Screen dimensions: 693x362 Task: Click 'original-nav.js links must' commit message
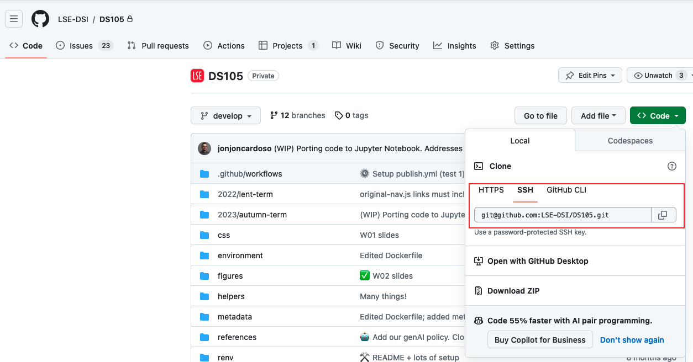tap(412, 194)
